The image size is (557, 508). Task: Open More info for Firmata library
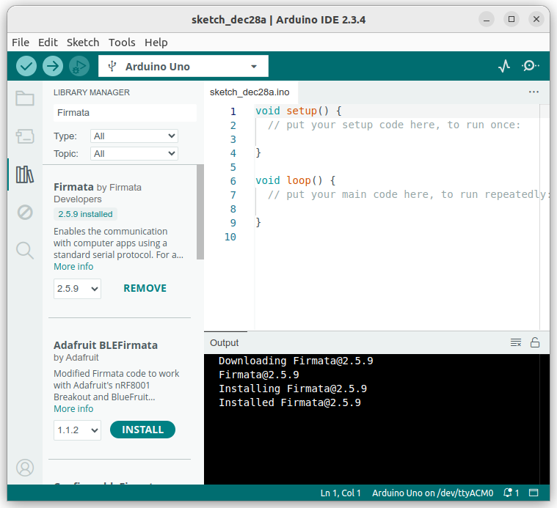tap(73, 267)
